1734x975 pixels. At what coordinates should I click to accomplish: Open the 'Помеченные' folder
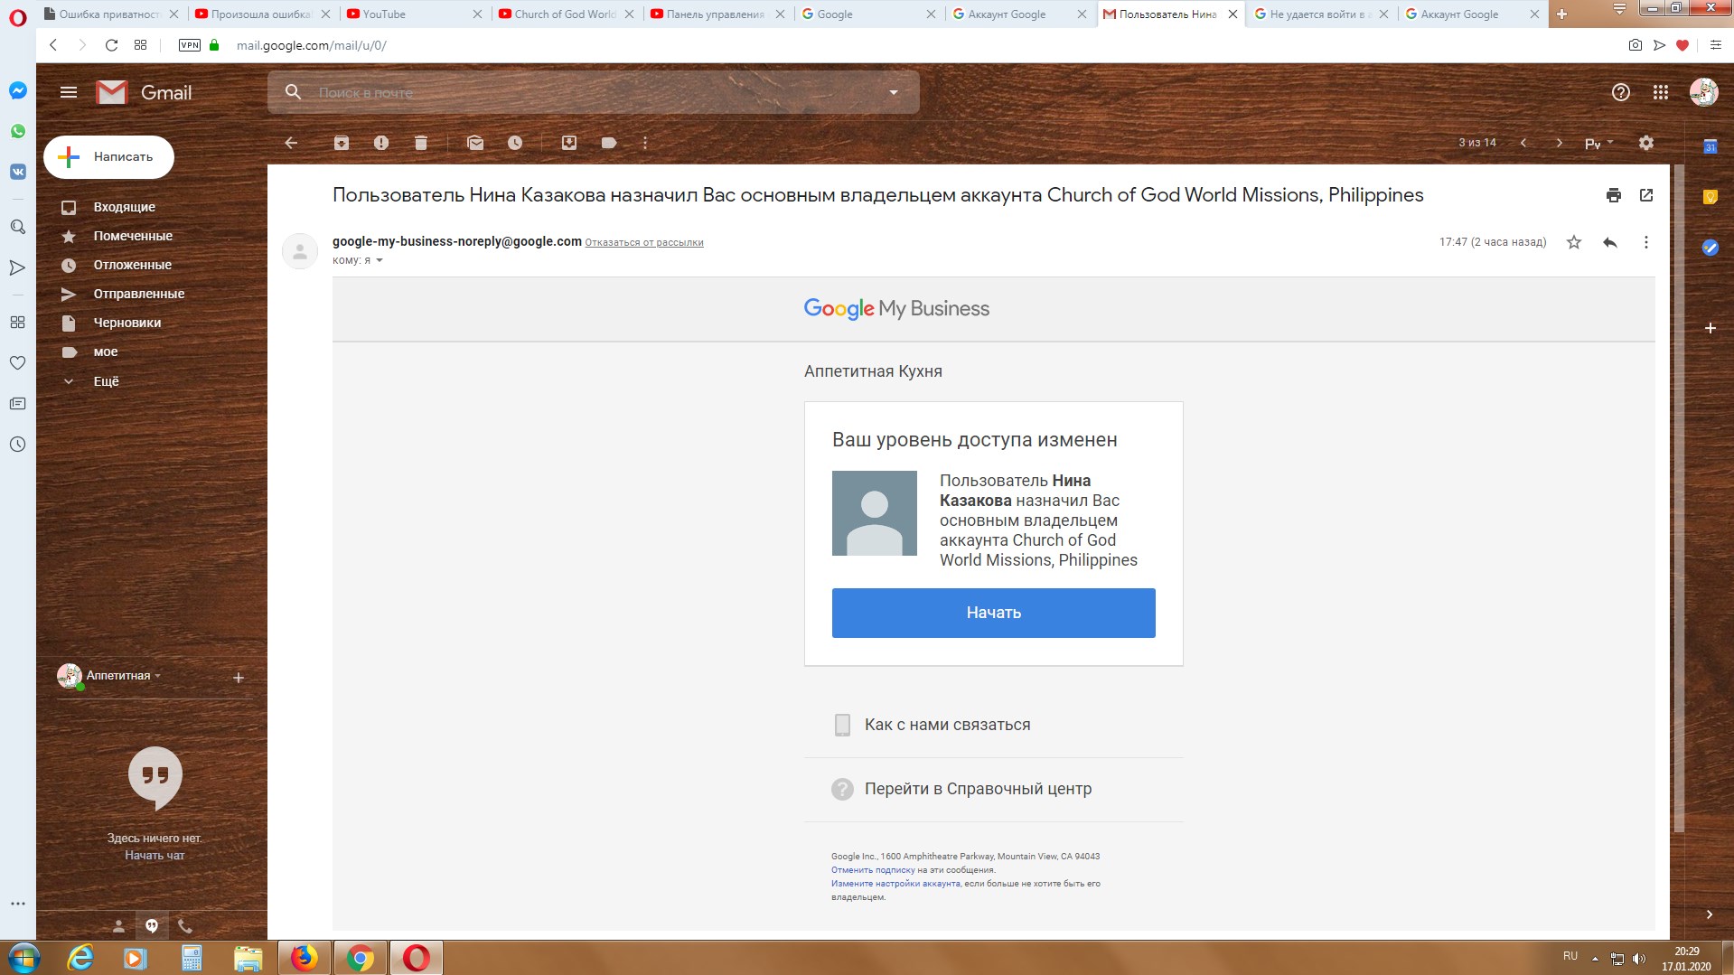(133, 236)
